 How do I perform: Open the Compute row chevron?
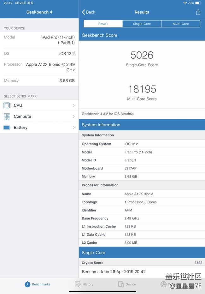(74, 117)
